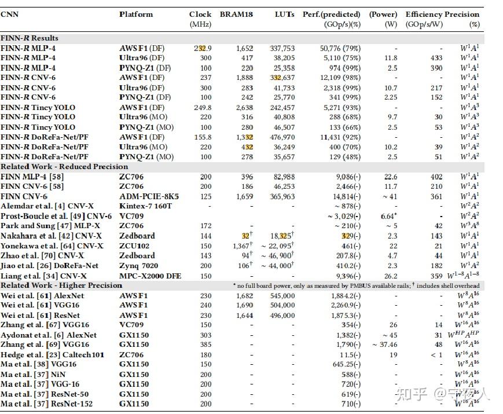This screenshot has width=503, height=414.
Task: Click the FINN-R Results section heading
Action: (x=30, y=38)
